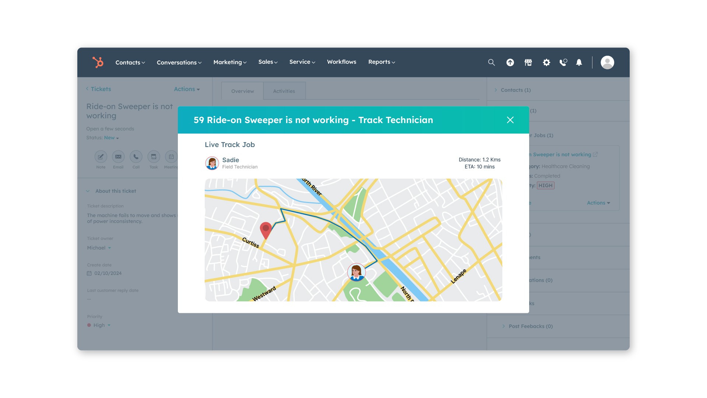Open the search magnifier icon

pyautogui.click(x=491, y=62)
